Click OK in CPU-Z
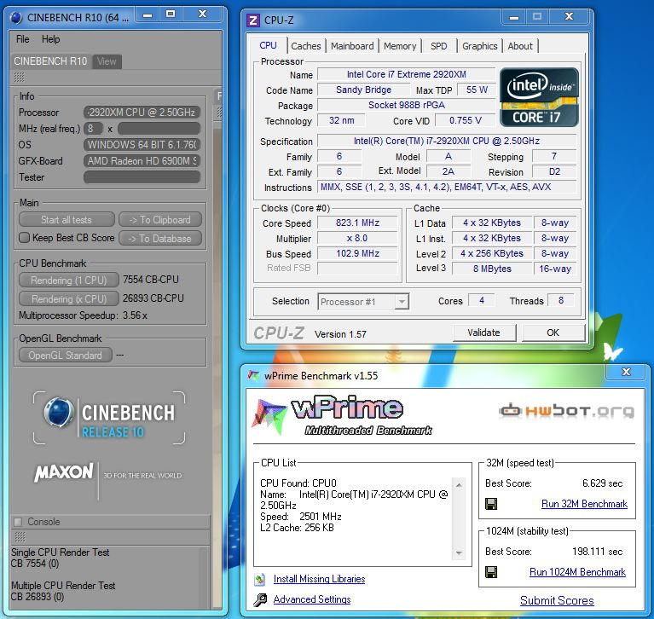654x619 pixels. click(x=553, y=333)
